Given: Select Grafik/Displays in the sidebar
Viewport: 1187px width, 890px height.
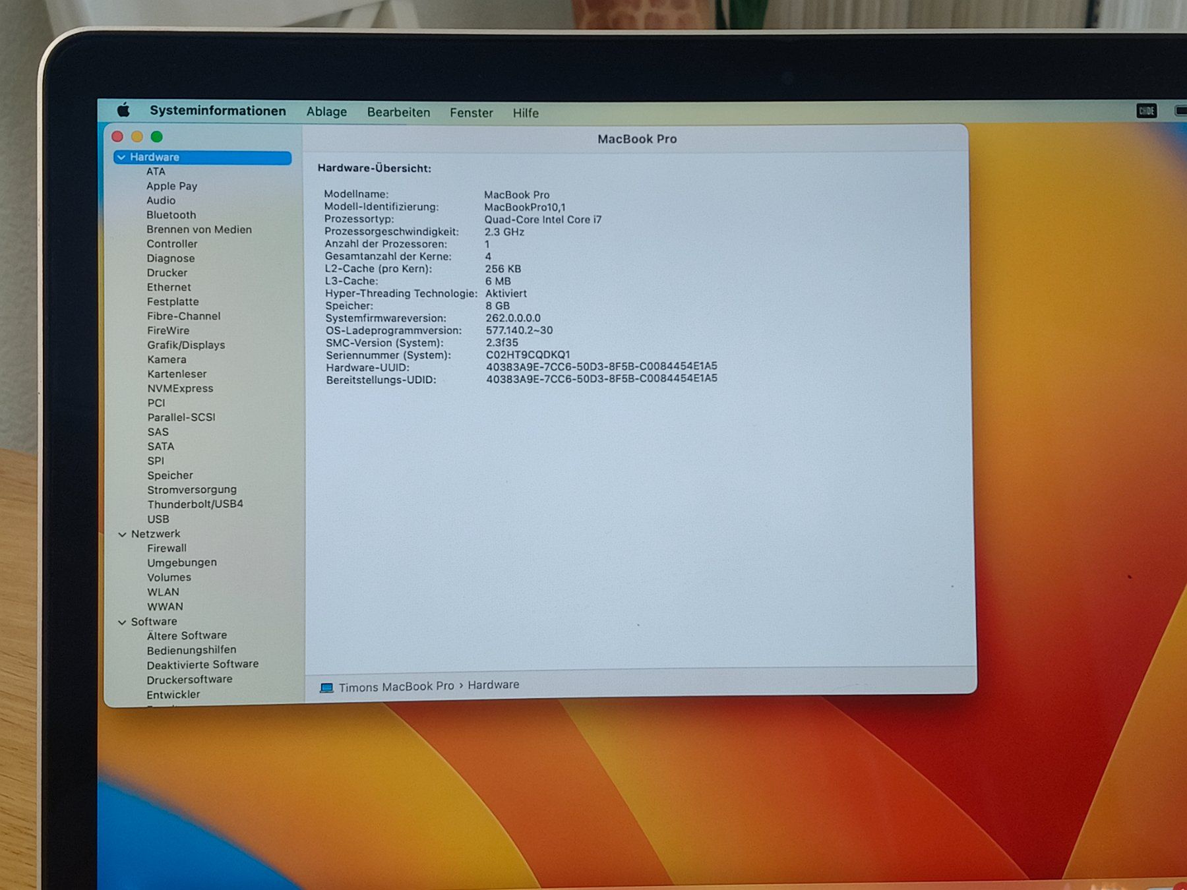Looking at the screenshot, I should [186, 345].
